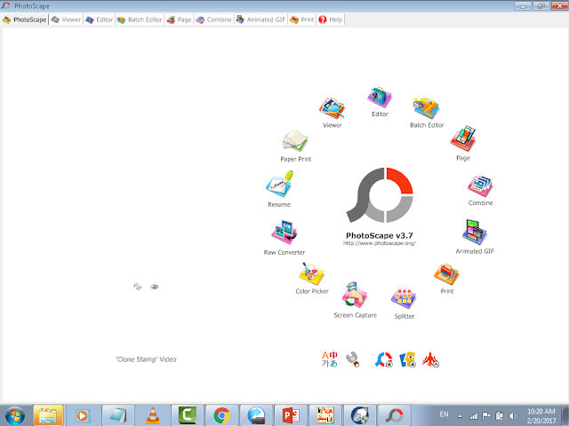This screenshot has width=569, height=426.
Task: Click the red airplane icon
Action: (430, 359)
